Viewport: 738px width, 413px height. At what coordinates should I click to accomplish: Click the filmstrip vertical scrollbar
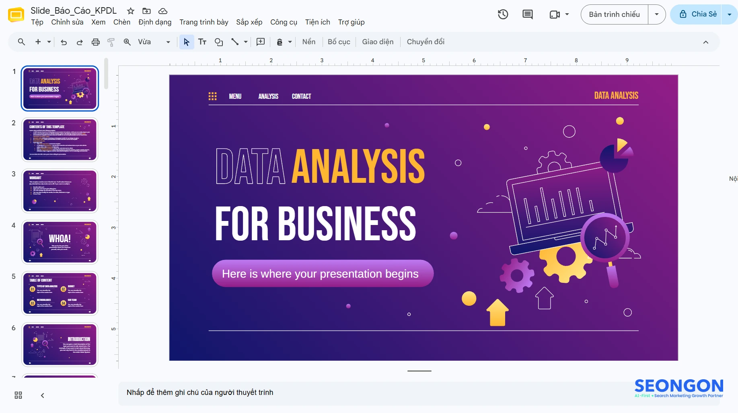point(106,74)
